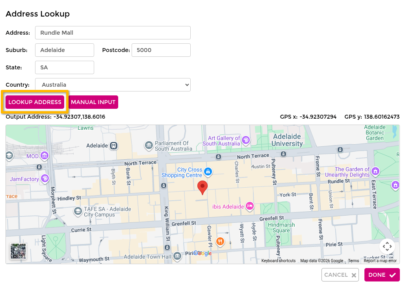The width and height of the screenshot is (405, 287).
Task: Focus the Postcode input field
Action: 161,50
